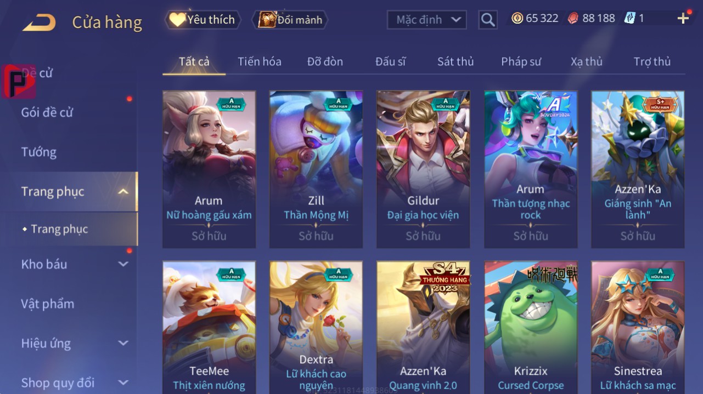Open the Zill Thần Mộng Mị skin card
The image size is (703, 394).
click(x=316, y=169)
